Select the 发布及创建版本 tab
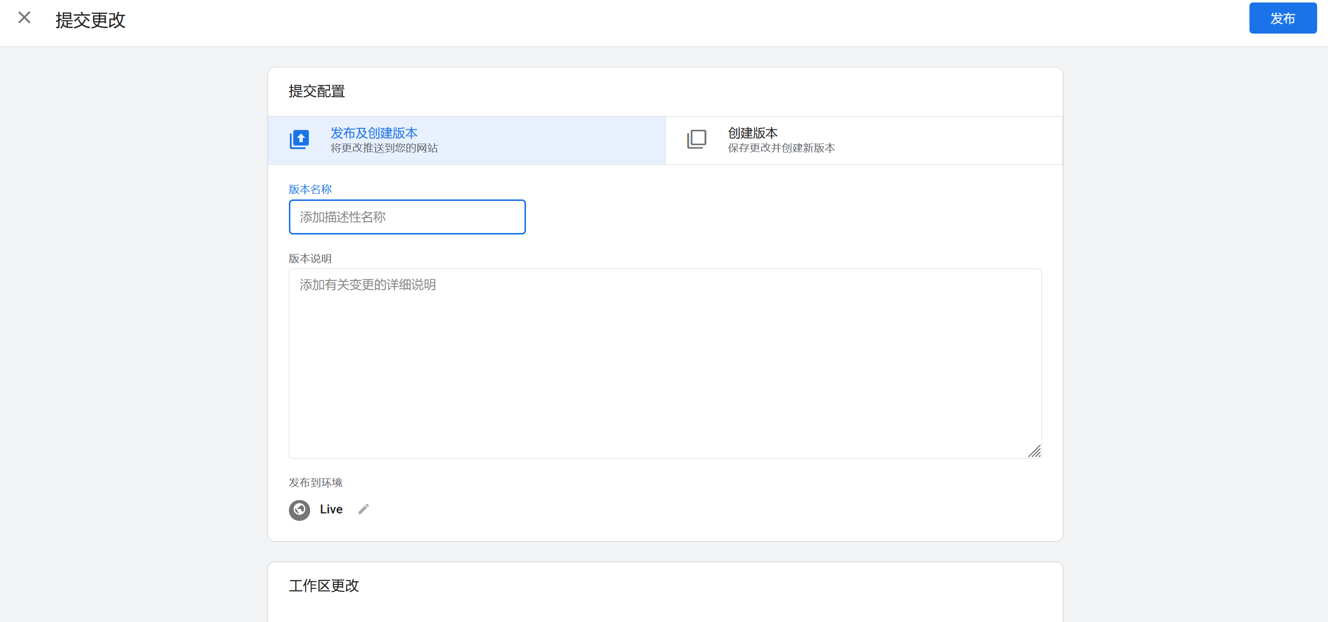 tap(467, 140)
